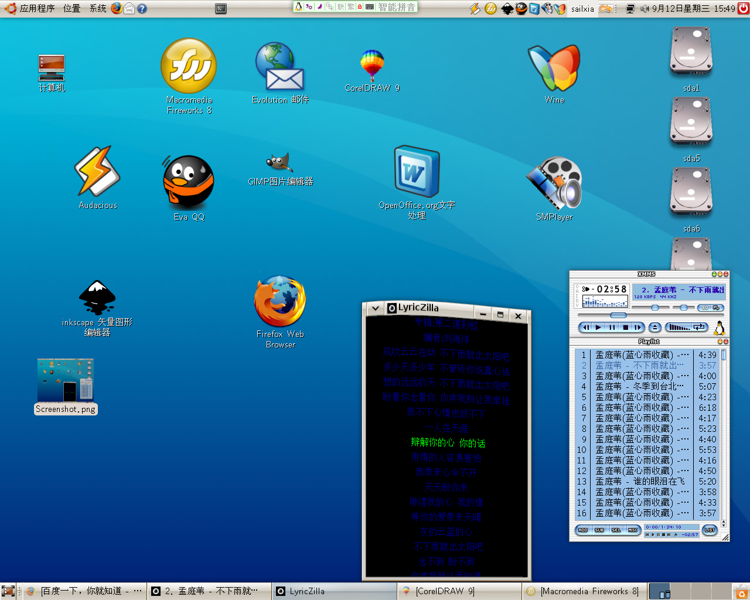Launch Macromedia Fireworks 8 from desktop
The height and width of the screenshot is (600, 750).
tap(189, 76)
